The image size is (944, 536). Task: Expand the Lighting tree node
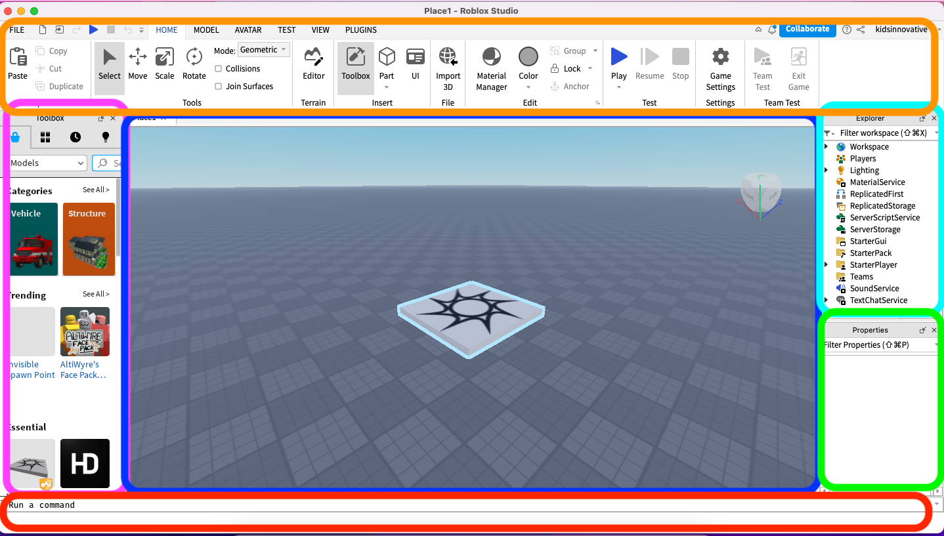(826, 171)
